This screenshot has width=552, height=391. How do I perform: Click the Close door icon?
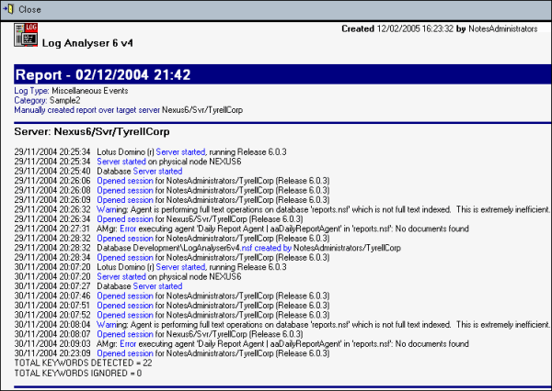coord(8,9)
